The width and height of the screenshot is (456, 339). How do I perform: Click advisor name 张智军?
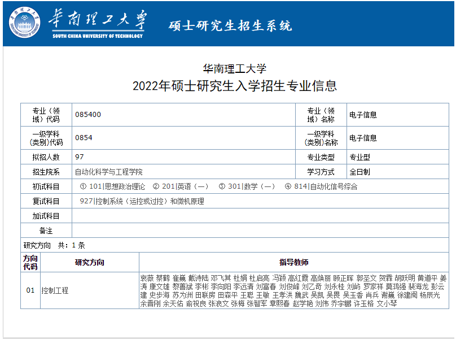click(x=257, y=304)
